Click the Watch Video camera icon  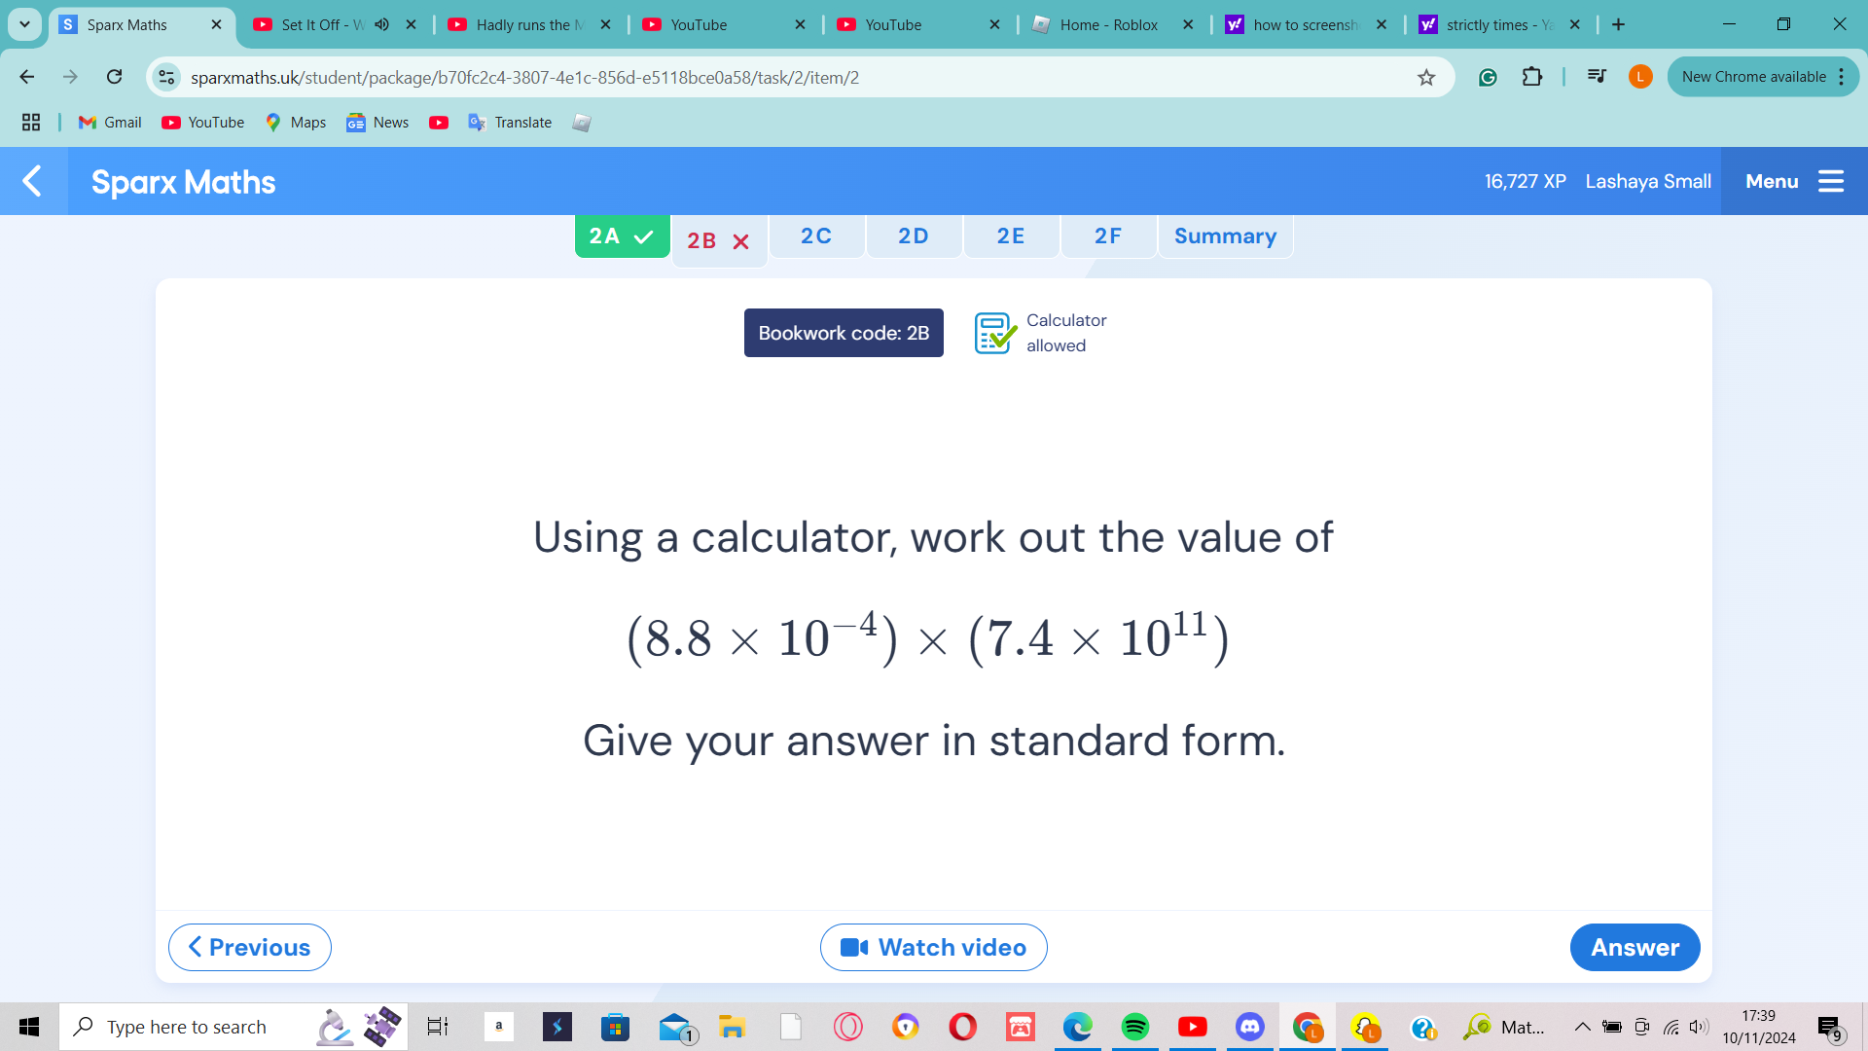[x=853, y=947]
